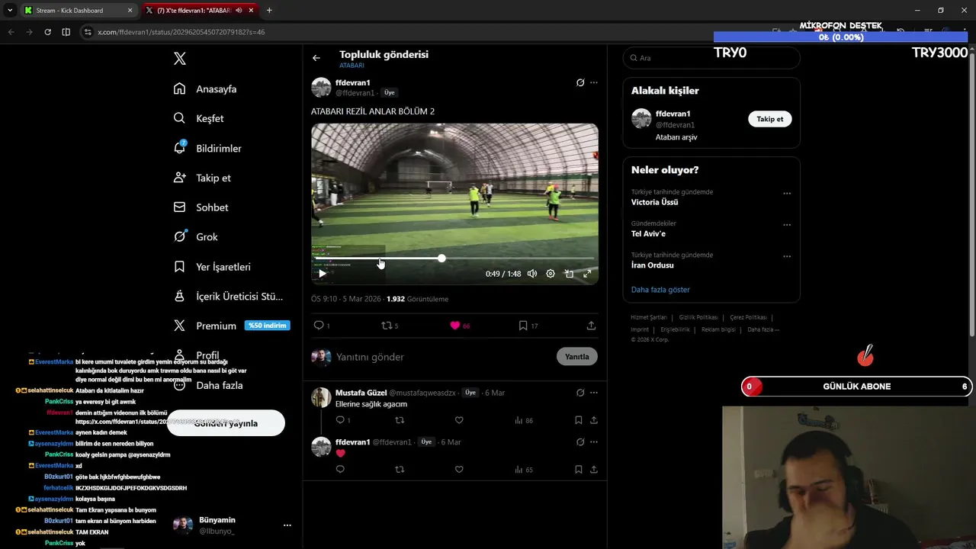View analytics showing 86 on Mustafa's comment
The width and height of the screenshot is (976, 549).
pos(524,420)
